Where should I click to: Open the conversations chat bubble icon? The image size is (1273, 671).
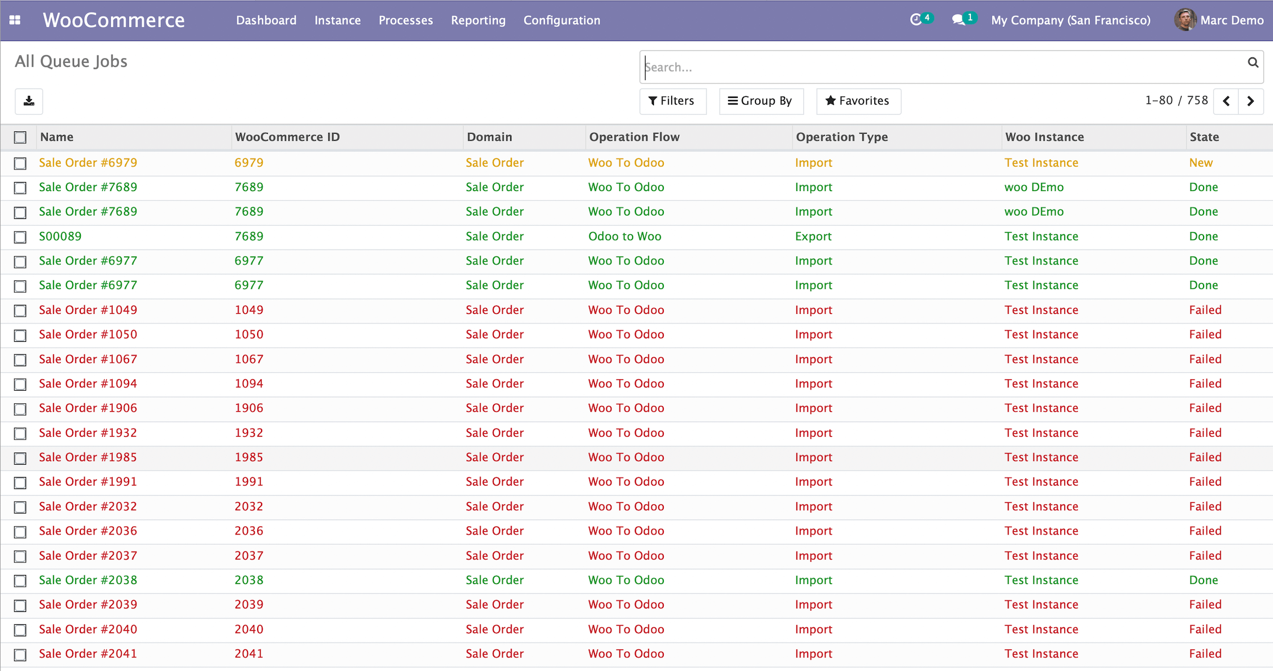(958, 20)
